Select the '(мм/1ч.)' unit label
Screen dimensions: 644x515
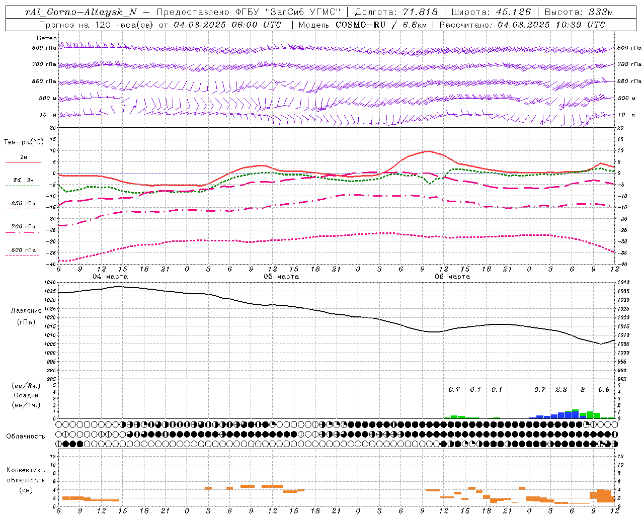[x=26, y=405]
